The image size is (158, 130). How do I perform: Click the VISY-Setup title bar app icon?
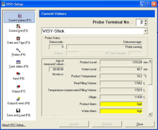pyautogui.click(x=3, y=4)
